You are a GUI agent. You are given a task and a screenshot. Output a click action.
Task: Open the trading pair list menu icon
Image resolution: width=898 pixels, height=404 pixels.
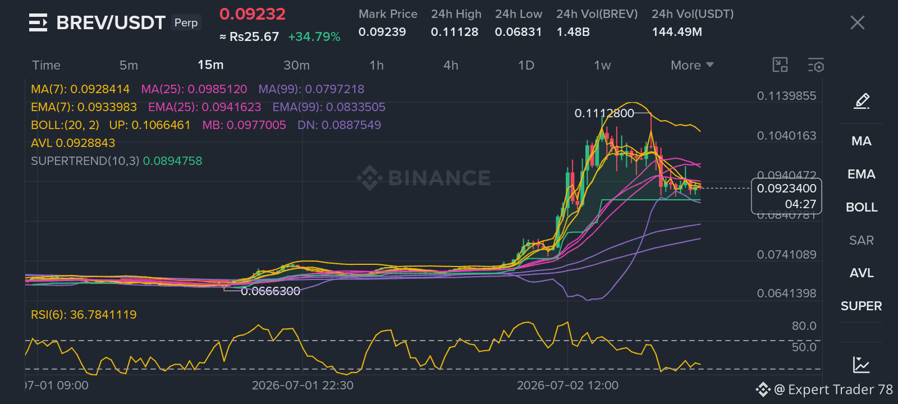click(38, 22)
